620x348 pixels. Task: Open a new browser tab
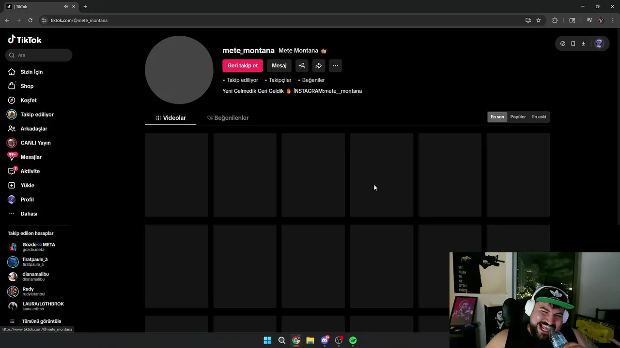85,6
